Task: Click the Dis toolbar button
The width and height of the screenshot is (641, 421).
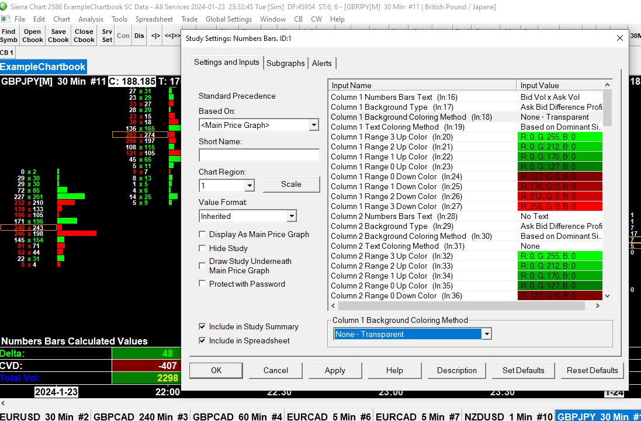Action: point(140,36)
